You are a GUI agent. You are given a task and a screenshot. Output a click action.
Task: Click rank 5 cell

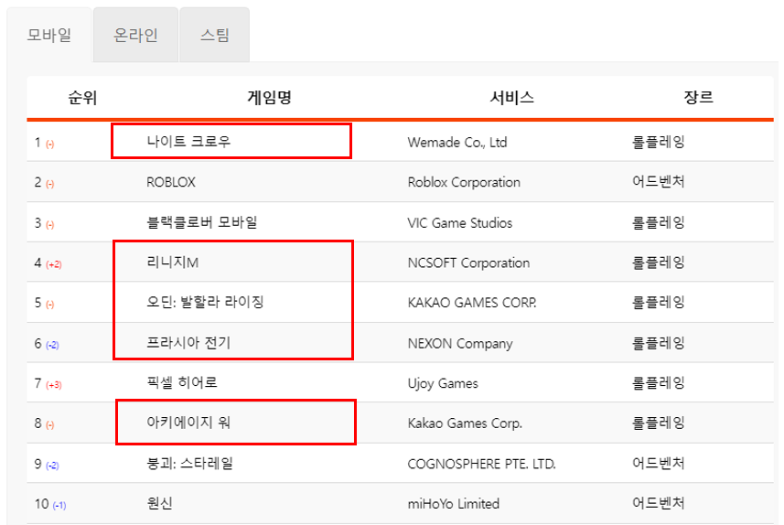click(44, 304)
